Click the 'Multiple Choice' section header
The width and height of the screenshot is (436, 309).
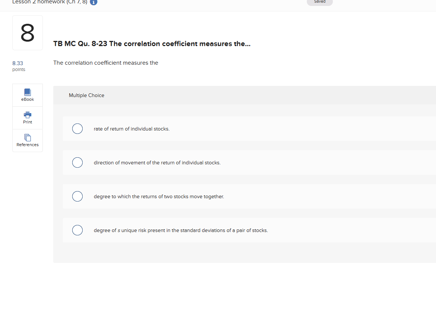coord(86,95)
